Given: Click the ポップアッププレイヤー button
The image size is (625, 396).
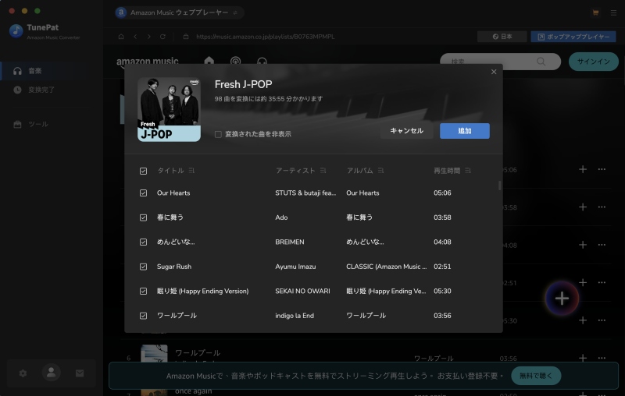Looking at the screenshot, I should pyautogui.click(x=573, y=37).
